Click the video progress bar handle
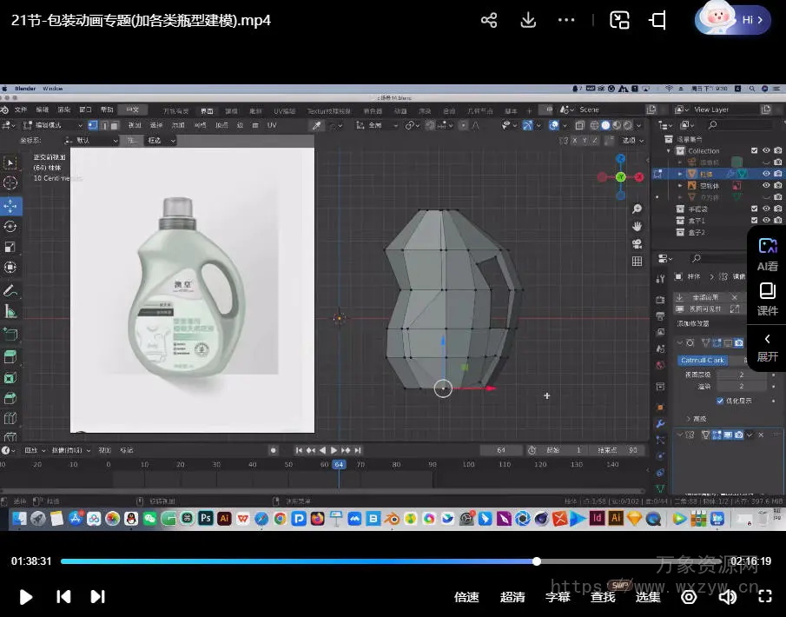The width and height of the screenshot is (786, 617). [x=537, y=561]
